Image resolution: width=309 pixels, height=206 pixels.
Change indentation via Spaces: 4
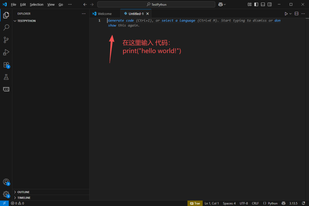point(229,203)
